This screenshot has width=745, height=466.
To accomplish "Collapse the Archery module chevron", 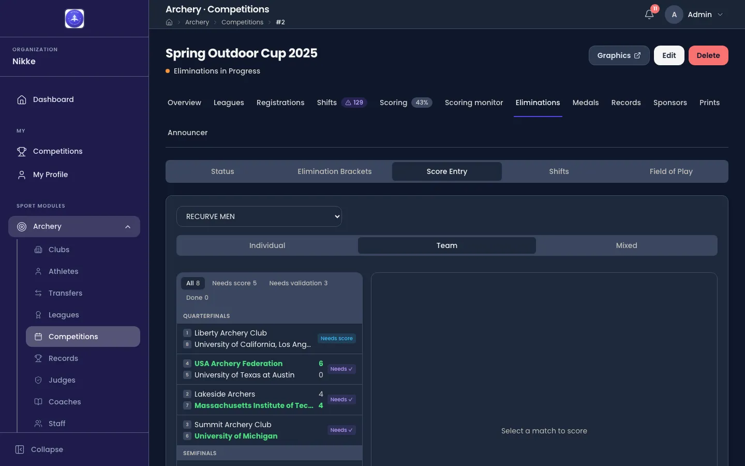I will [128, 227].
